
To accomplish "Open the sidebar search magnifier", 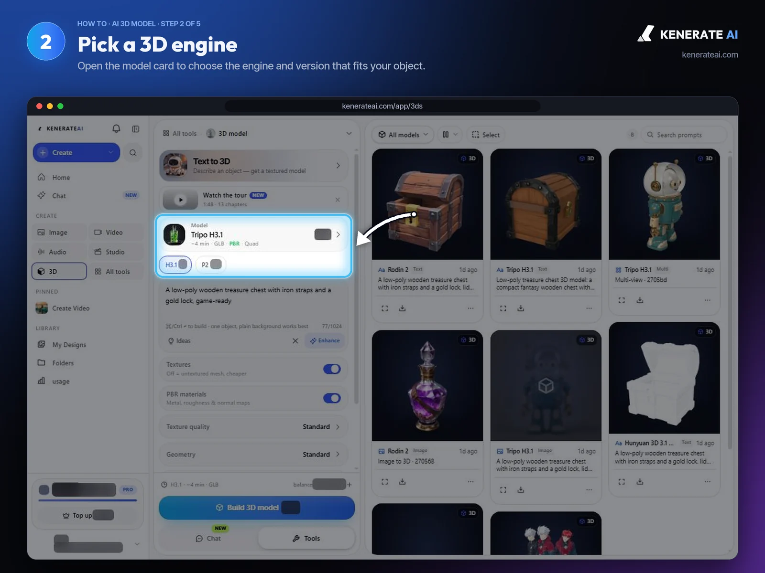I will point(133,153).
